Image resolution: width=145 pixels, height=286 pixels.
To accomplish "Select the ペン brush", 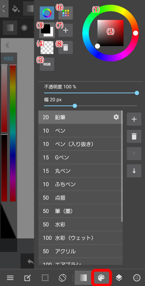I will point(80,131).
